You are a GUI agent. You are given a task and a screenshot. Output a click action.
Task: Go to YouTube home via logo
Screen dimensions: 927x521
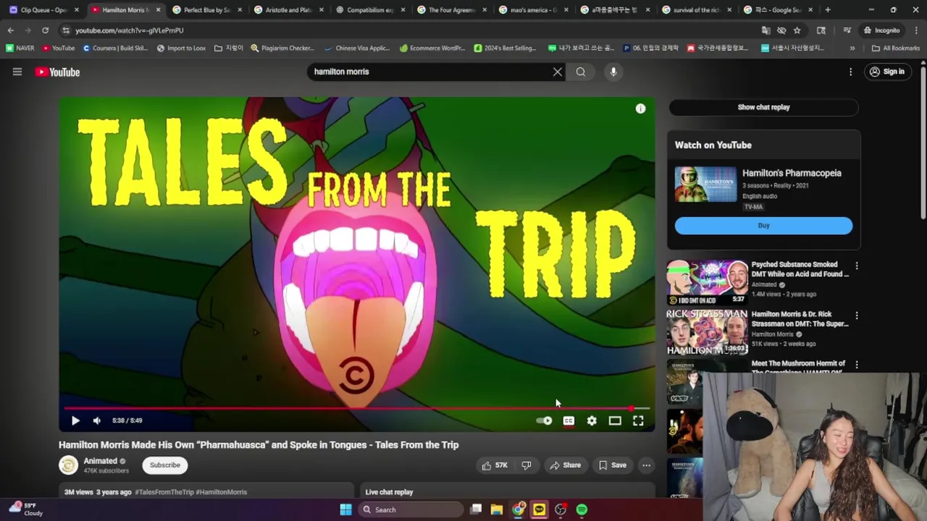pos(57,72)
